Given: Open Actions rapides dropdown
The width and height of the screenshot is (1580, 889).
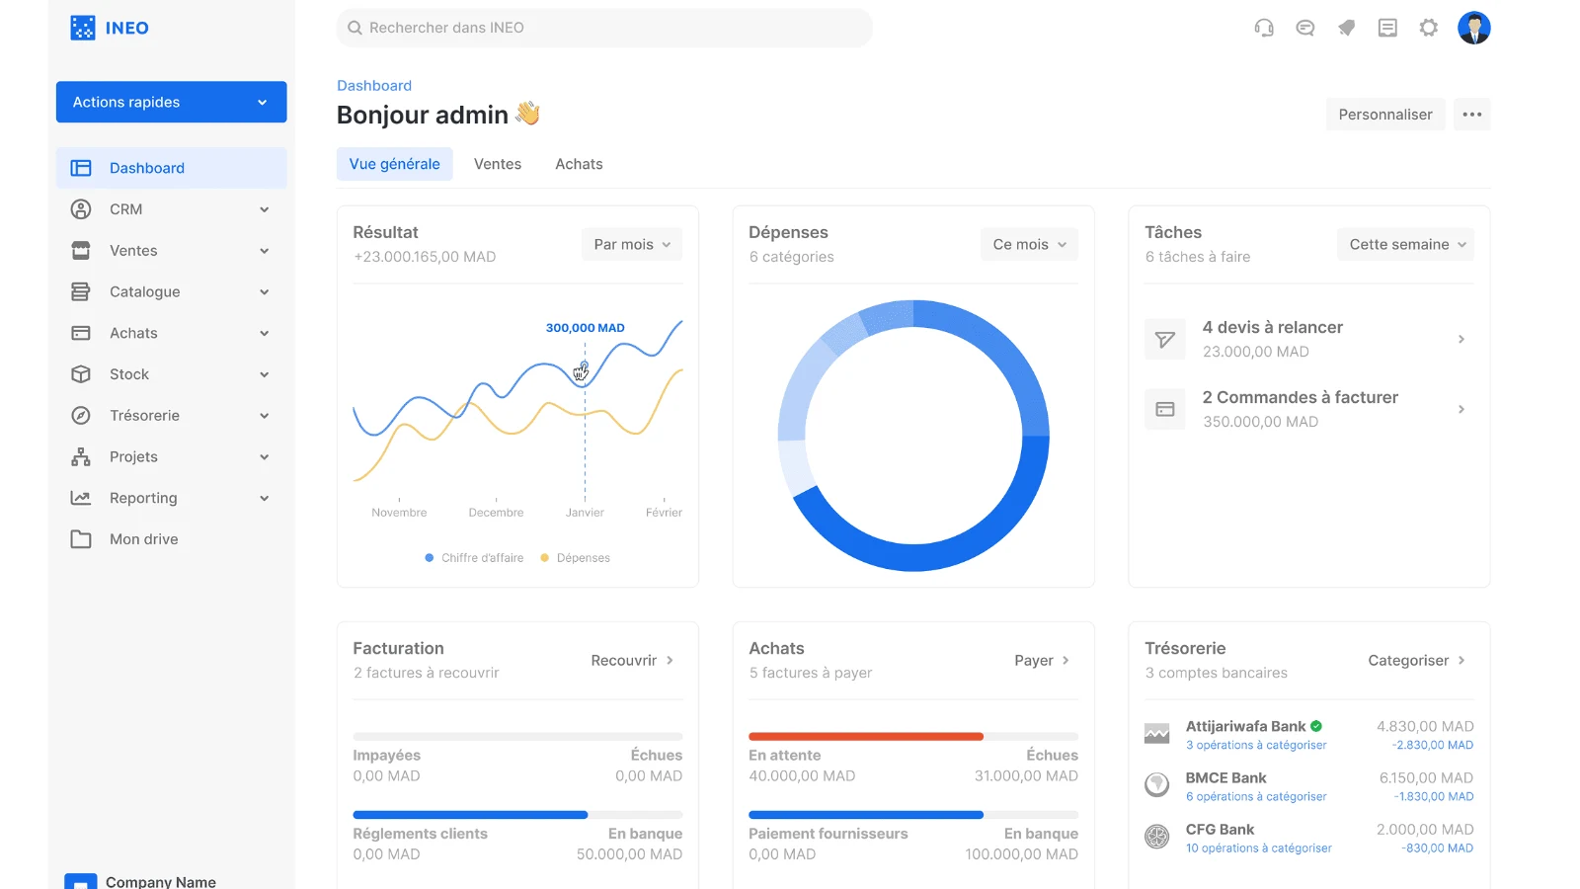Looking at the screenshot, I should point(172,102).
